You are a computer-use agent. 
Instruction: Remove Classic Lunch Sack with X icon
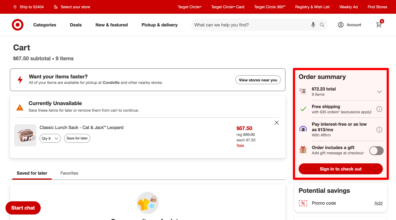(x=277, y=123)
